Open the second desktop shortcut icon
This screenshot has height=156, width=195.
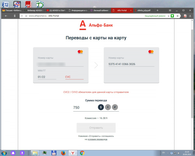pos(17,5)
